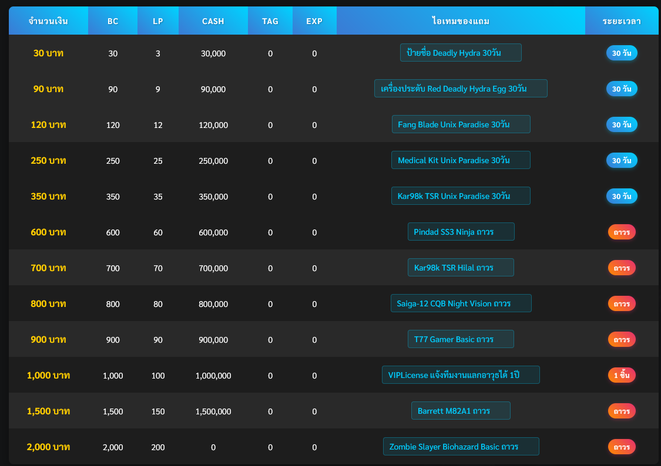This screenshot has height=466, width=661.
Task: Click the "Kar98k TSR Unix Paradise 30วัน" reward
Action: click(x=461, y=196)
